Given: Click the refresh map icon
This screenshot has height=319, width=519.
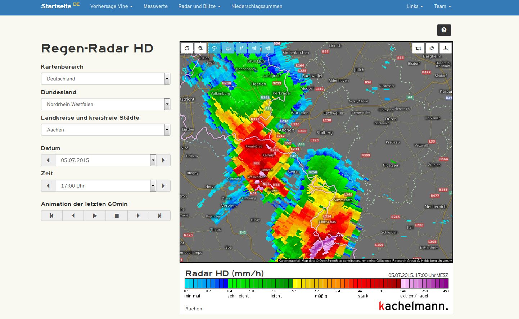Looking at the screenshot, I should point(187,48).
